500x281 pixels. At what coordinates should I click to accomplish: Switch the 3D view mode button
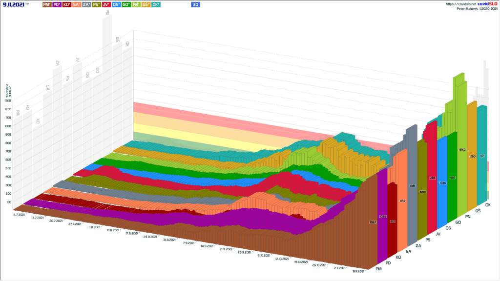click(195, 4)
